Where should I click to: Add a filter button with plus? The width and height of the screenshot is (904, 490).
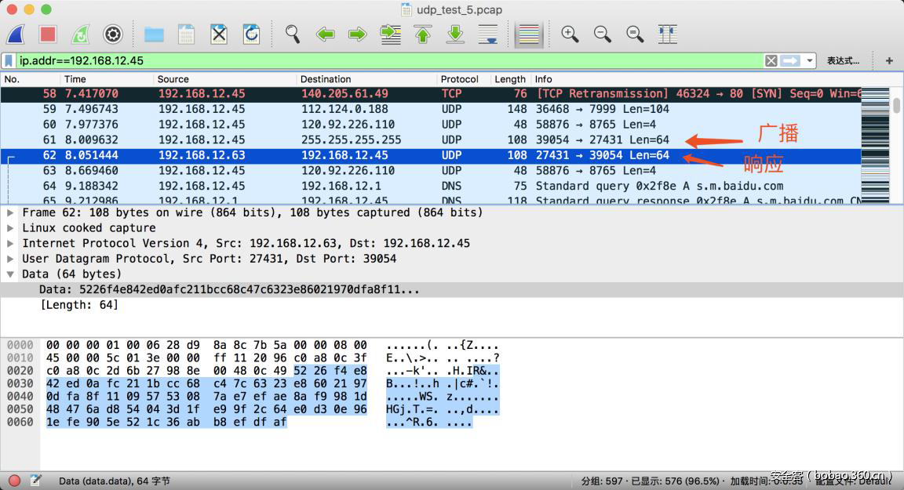(889, 60)
